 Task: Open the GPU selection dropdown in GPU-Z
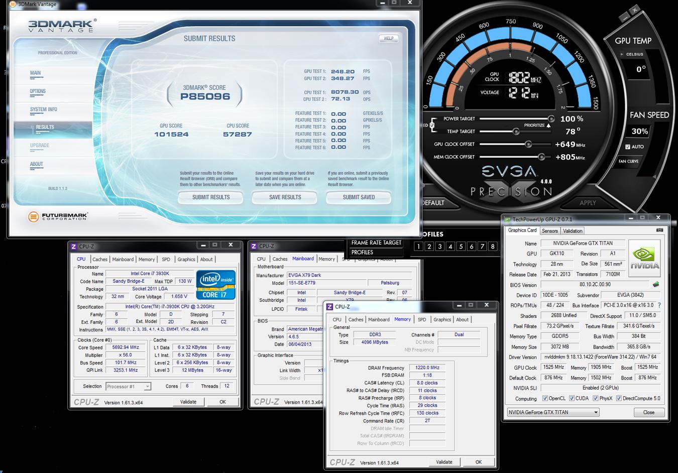click(553, 412)
